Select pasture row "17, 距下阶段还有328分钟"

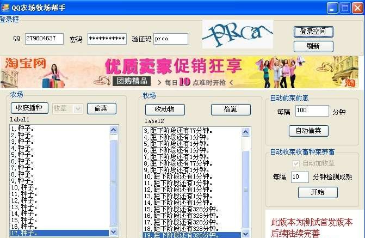point(192,222)
